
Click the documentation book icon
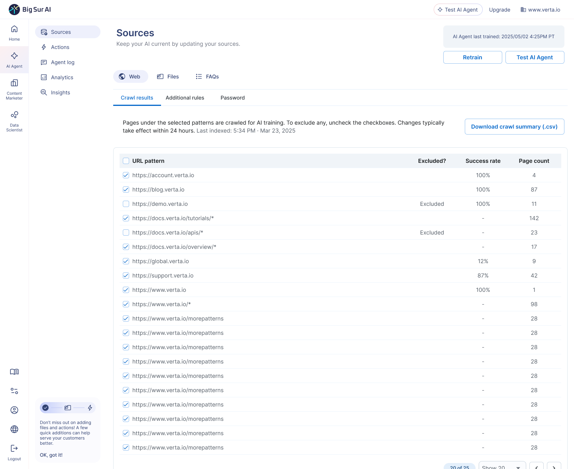pos(14,372)
